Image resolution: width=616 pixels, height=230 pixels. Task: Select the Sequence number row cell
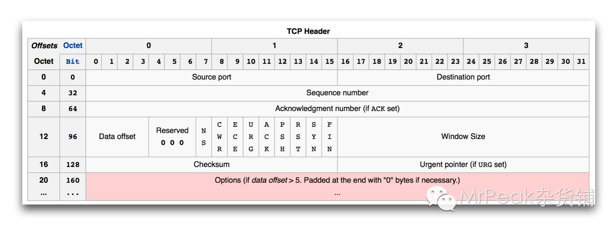point(337,93)
